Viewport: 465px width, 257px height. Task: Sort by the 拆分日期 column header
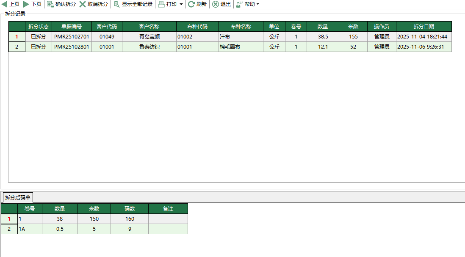point(423,26)
